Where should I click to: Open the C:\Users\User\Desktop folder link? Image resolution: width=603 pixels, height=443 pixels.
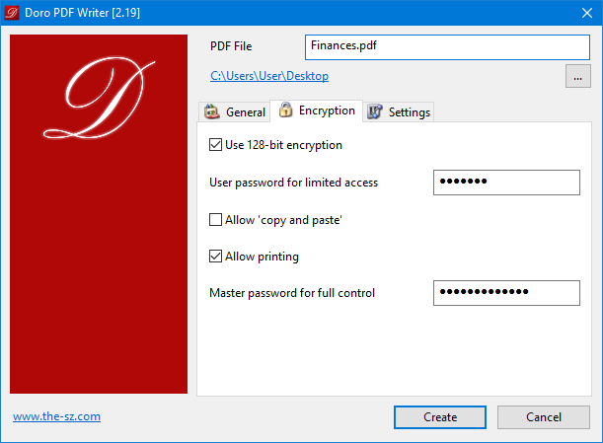[x=269, y=76]
